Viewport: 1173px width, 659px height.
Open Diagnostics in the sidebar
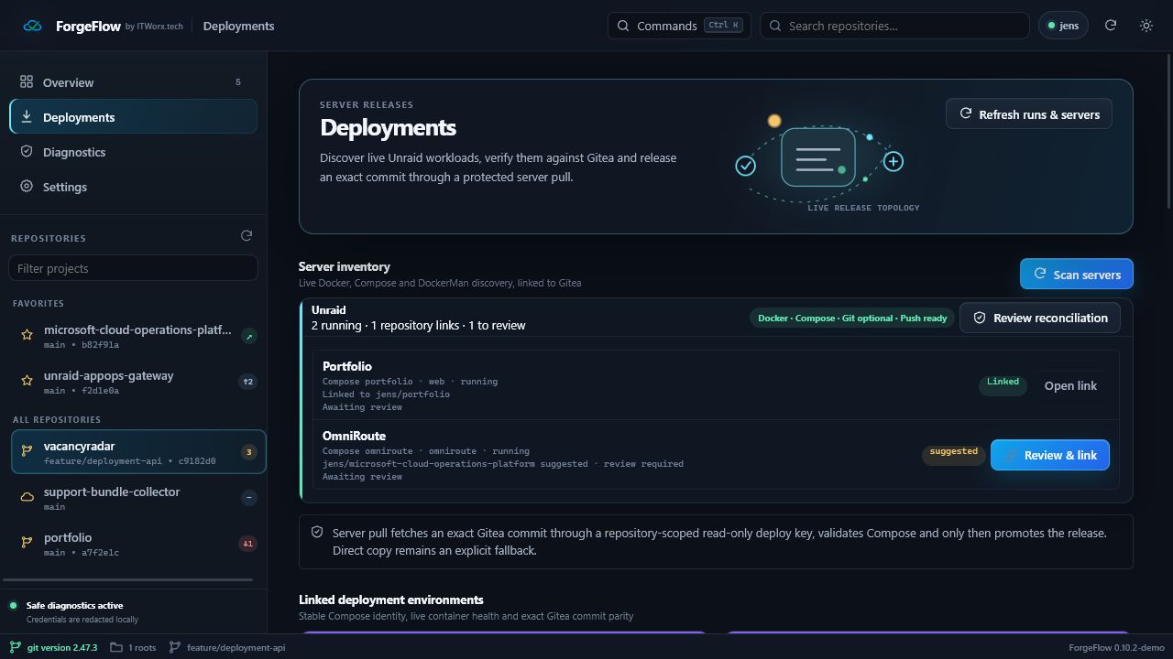pyautogui.click(x=133, y=152)
